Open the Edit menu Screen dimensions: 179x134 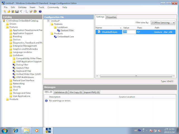(x=13, y=7)
